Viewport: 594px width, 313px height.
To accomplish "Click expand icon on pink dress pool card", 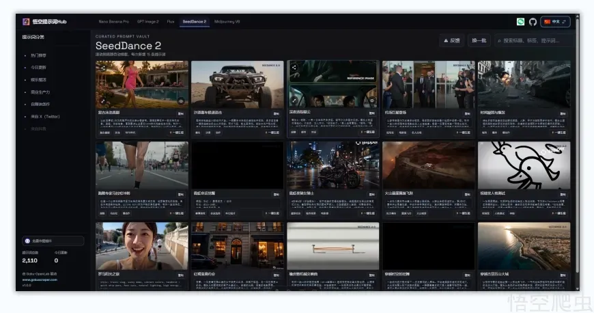I will point(103,101).
